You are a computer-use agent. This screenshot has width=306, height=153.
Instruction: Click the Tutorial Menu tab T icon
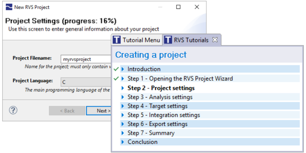point(117,40)
